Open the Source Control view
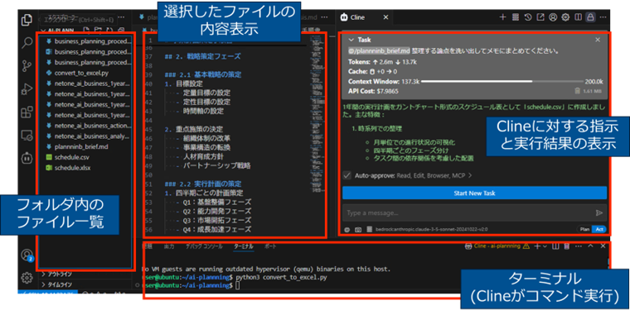The width and height of the screenshot is (630, 315). click(27, 65)
